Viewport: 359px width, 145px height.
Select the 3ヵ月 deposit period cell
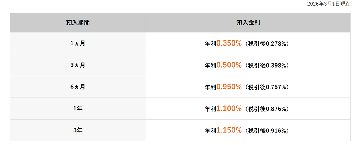coord(78,65)
